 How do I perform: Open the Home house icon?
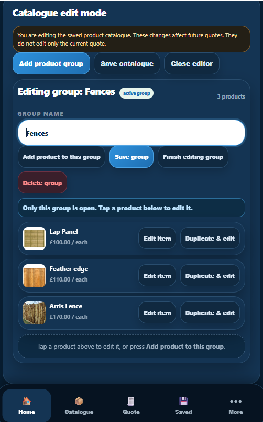tap(27, 401)
